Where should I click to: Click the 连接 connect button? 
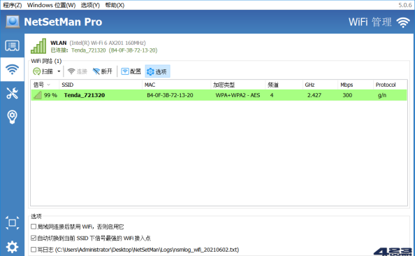(x=78, y=71)
